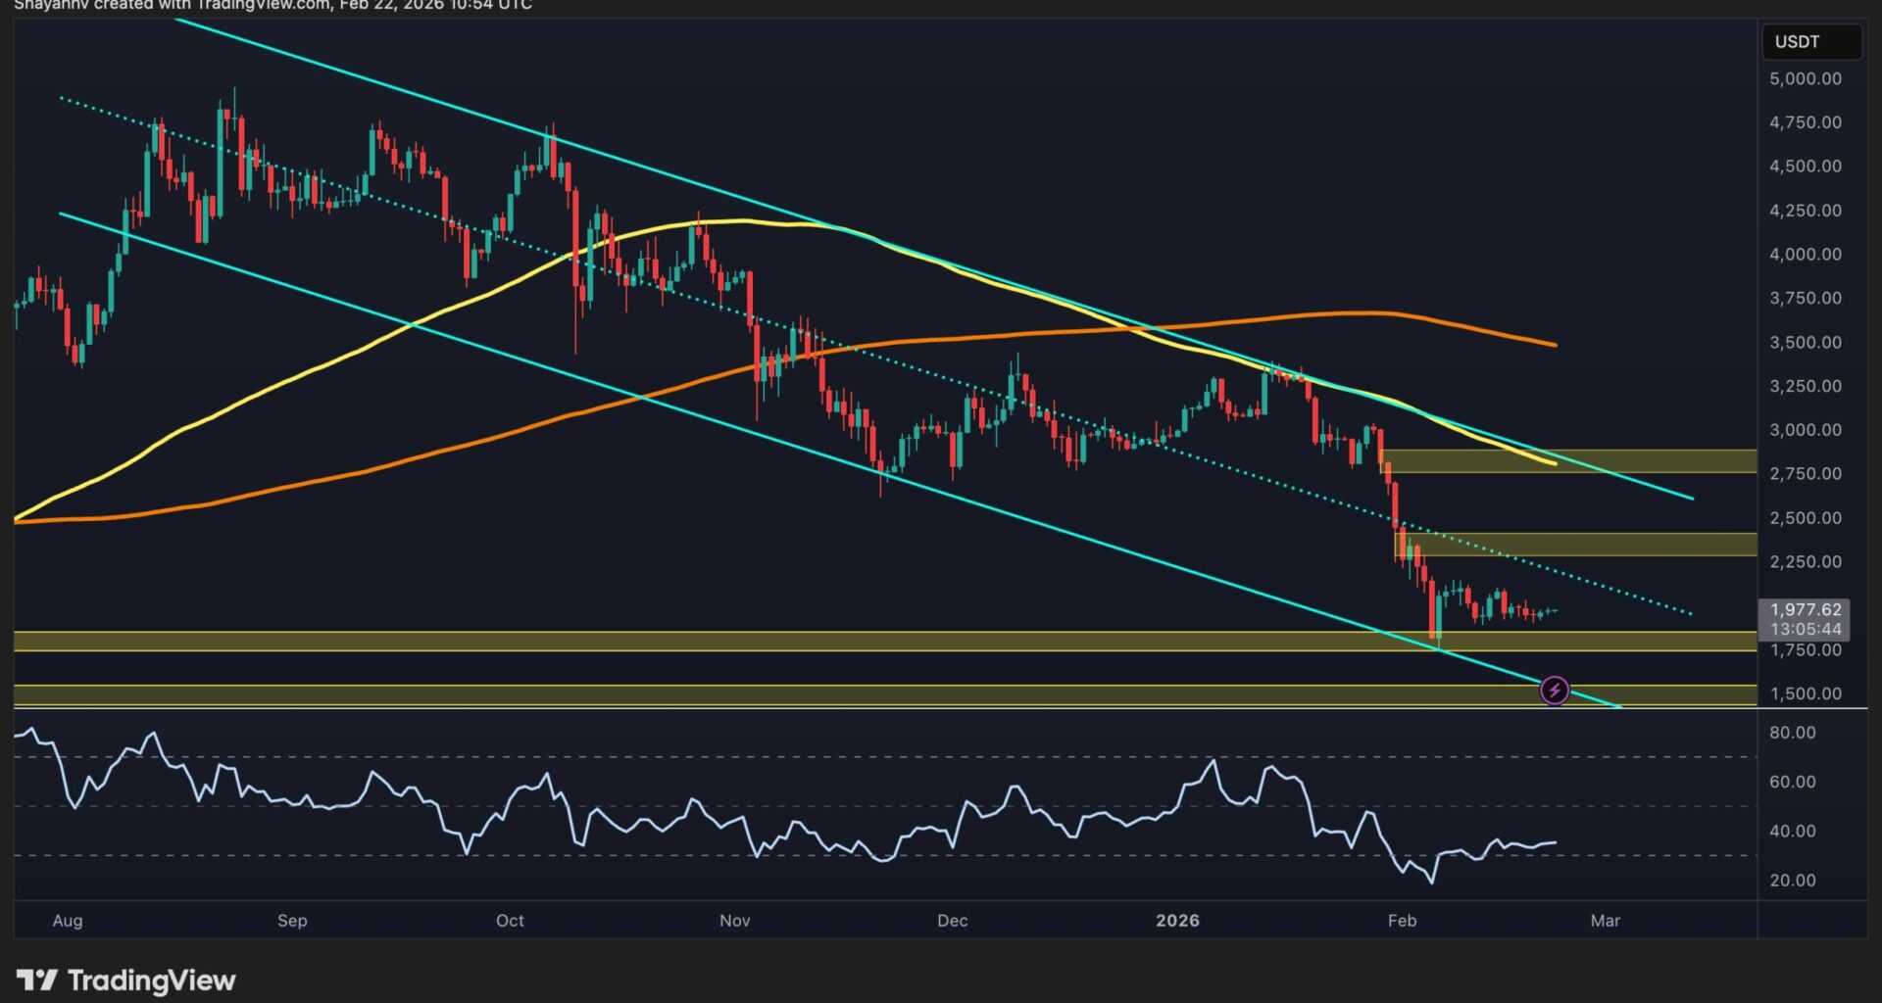Click the 2026 year label on time axis
Image resolution: width=1882 pixels, height=1003 pixels.
click(x=1177, y=921)
